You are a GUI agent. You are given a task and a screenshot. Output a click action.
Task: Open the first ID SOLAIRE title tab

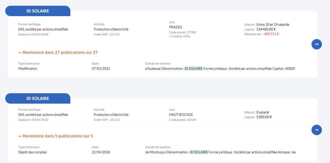(x=38, y=11)
